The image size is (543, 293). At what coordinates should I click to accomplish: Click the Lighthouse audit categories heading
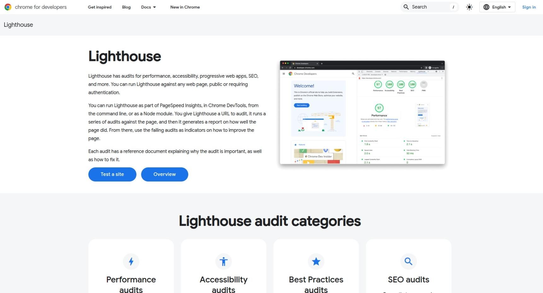click(x=270, y=221)
